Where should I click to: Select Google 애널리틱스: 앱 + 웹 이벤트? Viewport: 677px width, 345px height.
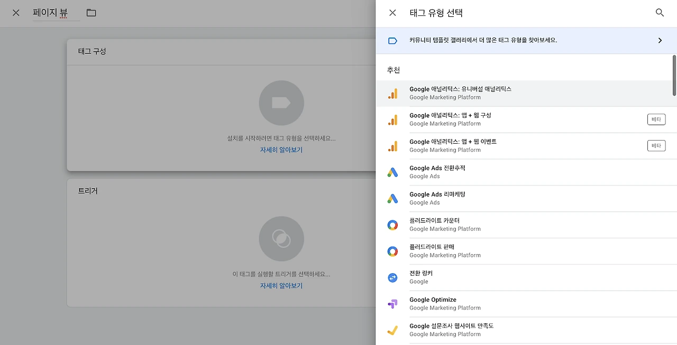pyautogui.click(x=526, y=146)
